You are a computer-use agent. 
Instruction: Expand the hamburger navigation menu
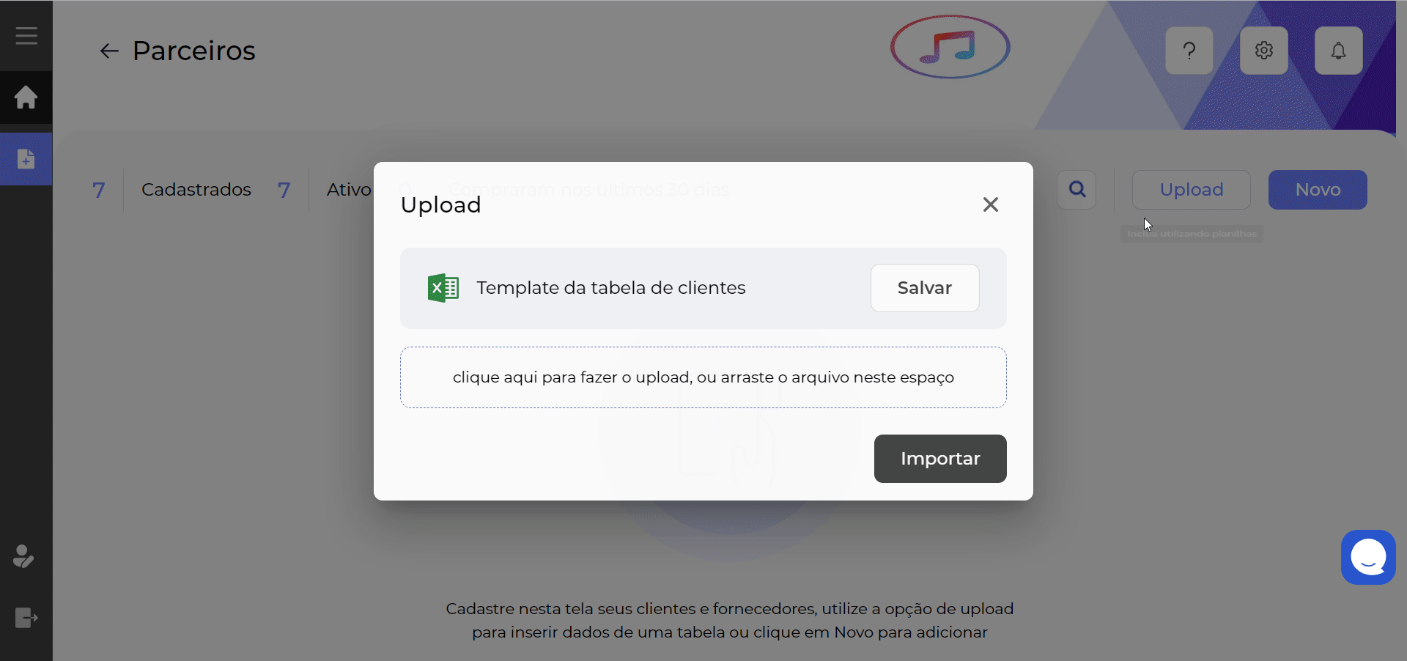[26, 35]
